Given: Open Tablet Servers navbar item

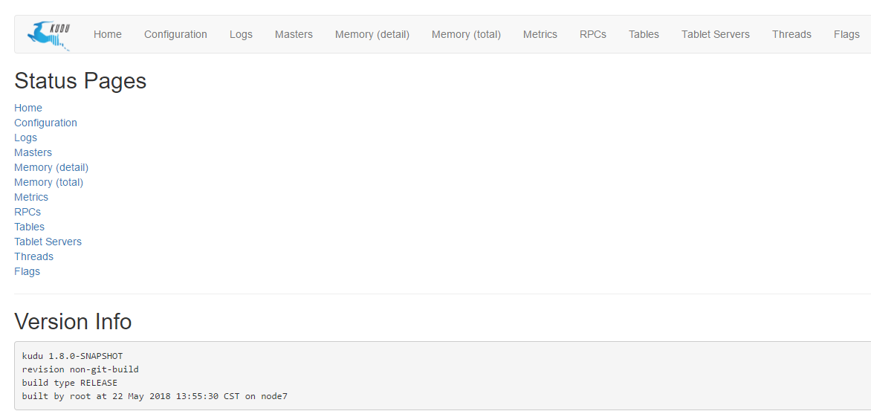Looking at the screenshot, I should (x=716, y=34).
